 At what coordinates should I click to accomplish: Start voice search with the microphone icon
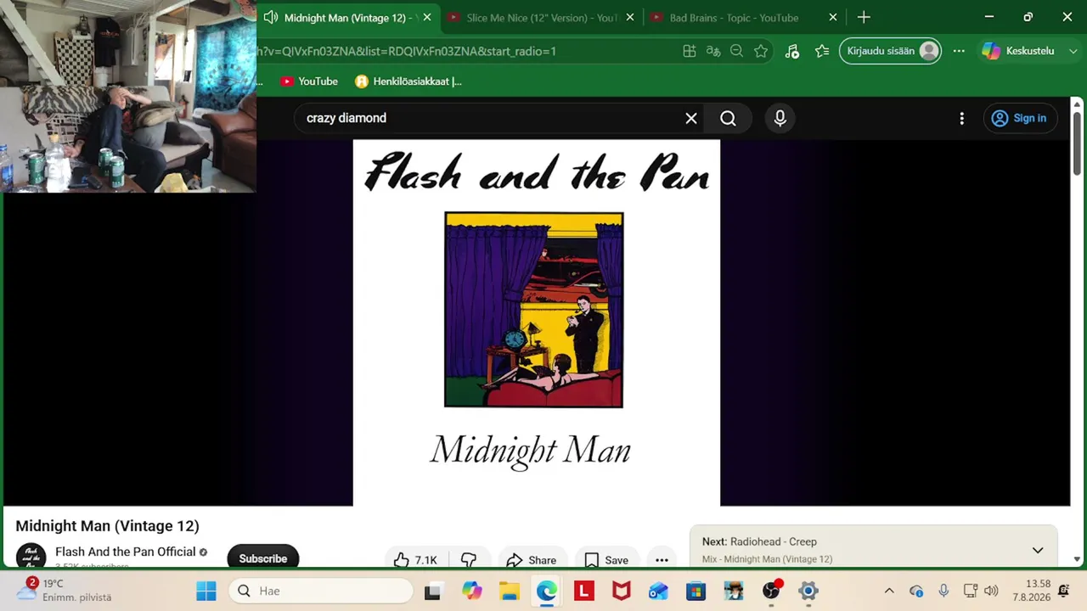tap(780, 119)
